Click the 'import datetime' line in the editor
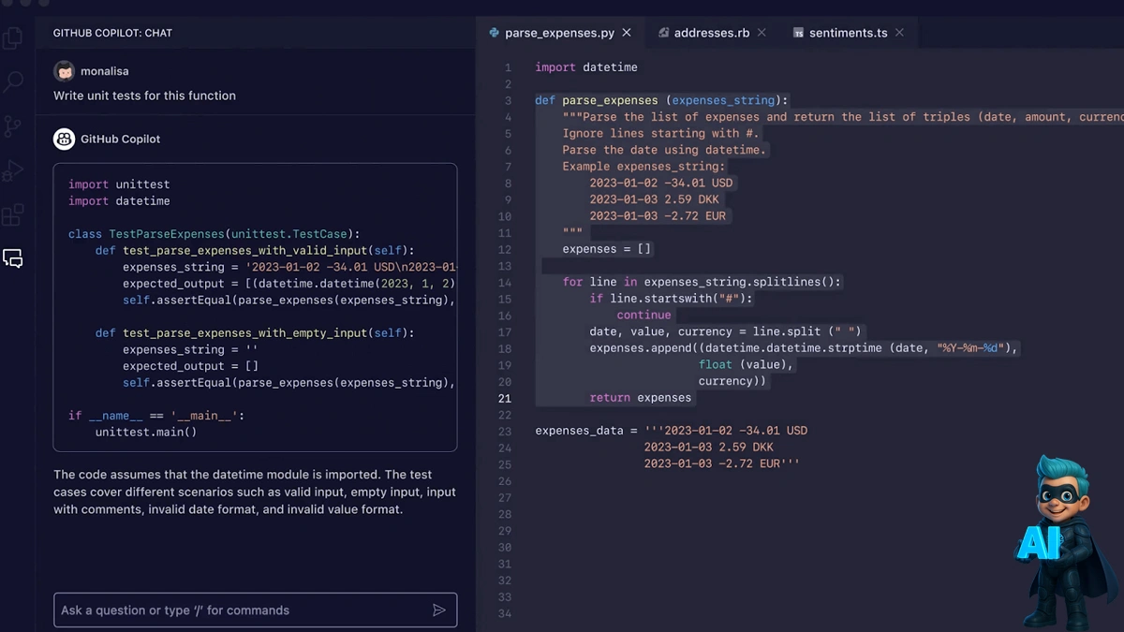This screenshot has height=632, width=1124. tap(586, 67)
